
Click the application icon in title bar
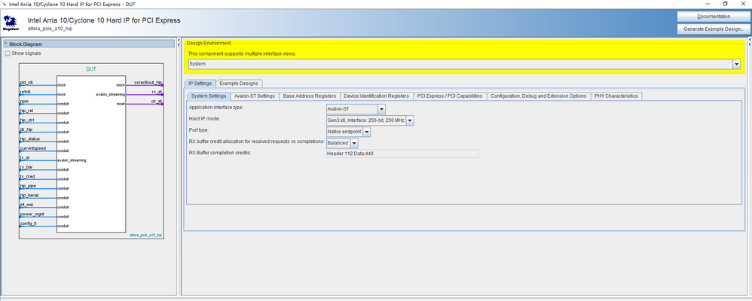[x=4, y=3]
